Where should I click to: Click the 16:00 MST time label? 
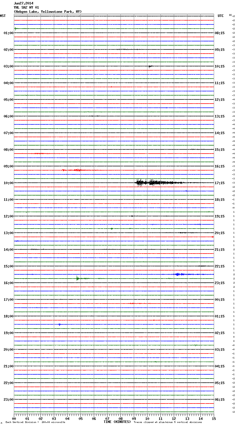pyautogui.click(x=9, y=283)
